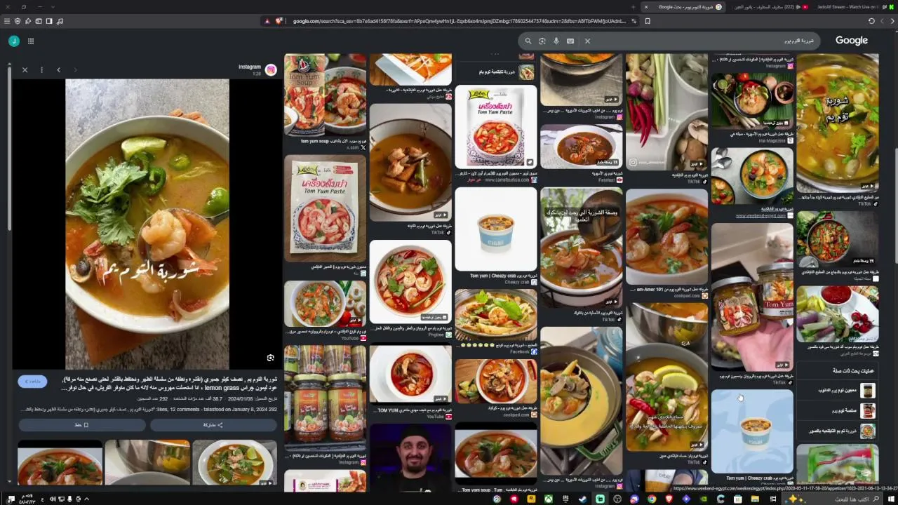Open the Instagram source icon in preview header
898x505 pixels.
pos(271,69)
